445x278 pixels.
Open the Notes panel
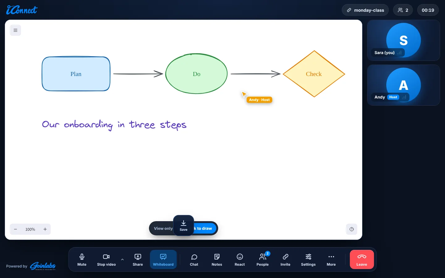(x=217, y=259)
